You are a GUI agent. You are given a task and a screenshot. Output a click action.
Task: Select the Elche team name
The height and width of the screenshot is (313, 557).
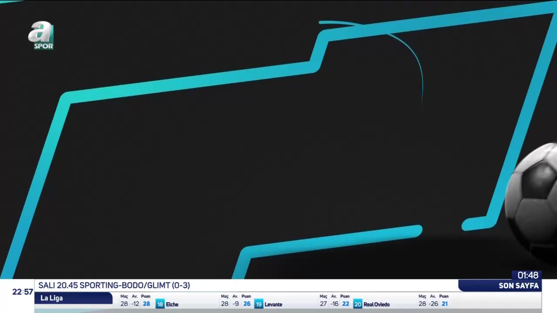pos(172,304)
